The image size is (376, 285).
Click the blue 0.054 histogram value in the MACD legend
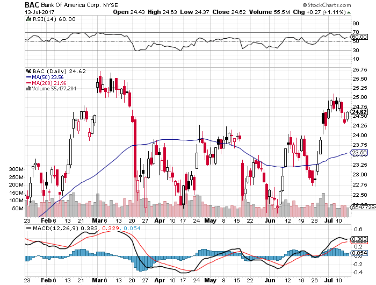tap(132, 229)
